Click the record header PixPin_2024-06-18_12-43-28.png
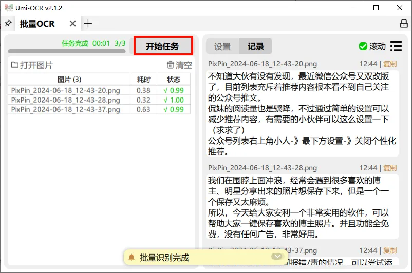The height and width of the screenshot is (273, 412). point(263,168)
